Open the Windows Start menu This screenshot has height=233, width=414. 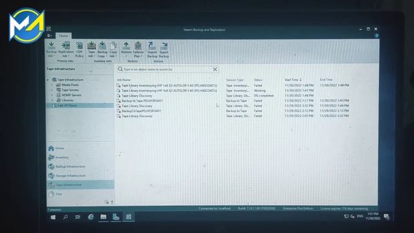(53, 217)
